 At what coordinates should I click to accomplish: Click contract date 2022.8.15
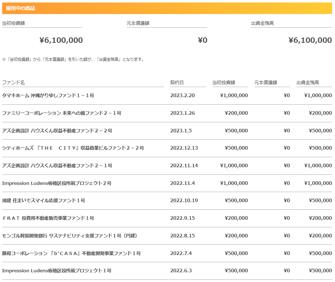tap(183, 236)
